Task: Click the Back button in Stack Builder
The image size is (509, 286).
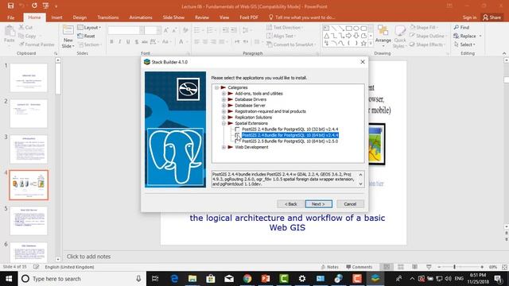Action: click(290, 204)
